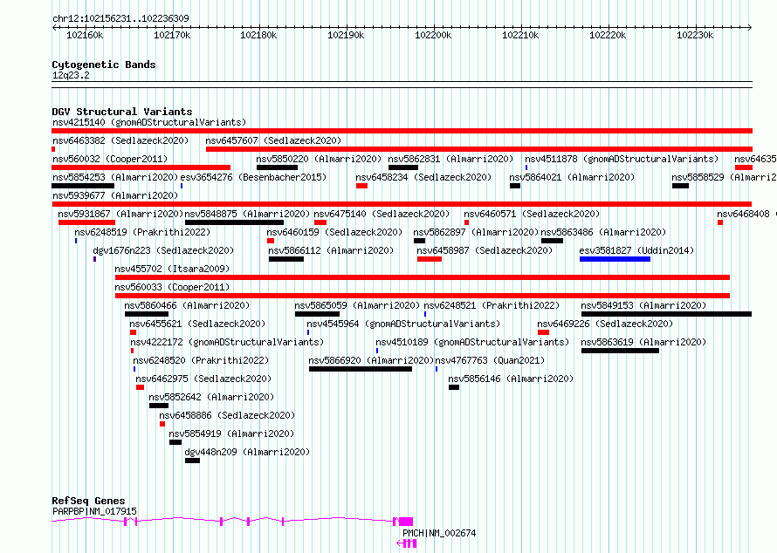Click the chr12:102156231..102236309 coordinate label
Viewport: 777px width, 553px height.
tap(120, 18)
